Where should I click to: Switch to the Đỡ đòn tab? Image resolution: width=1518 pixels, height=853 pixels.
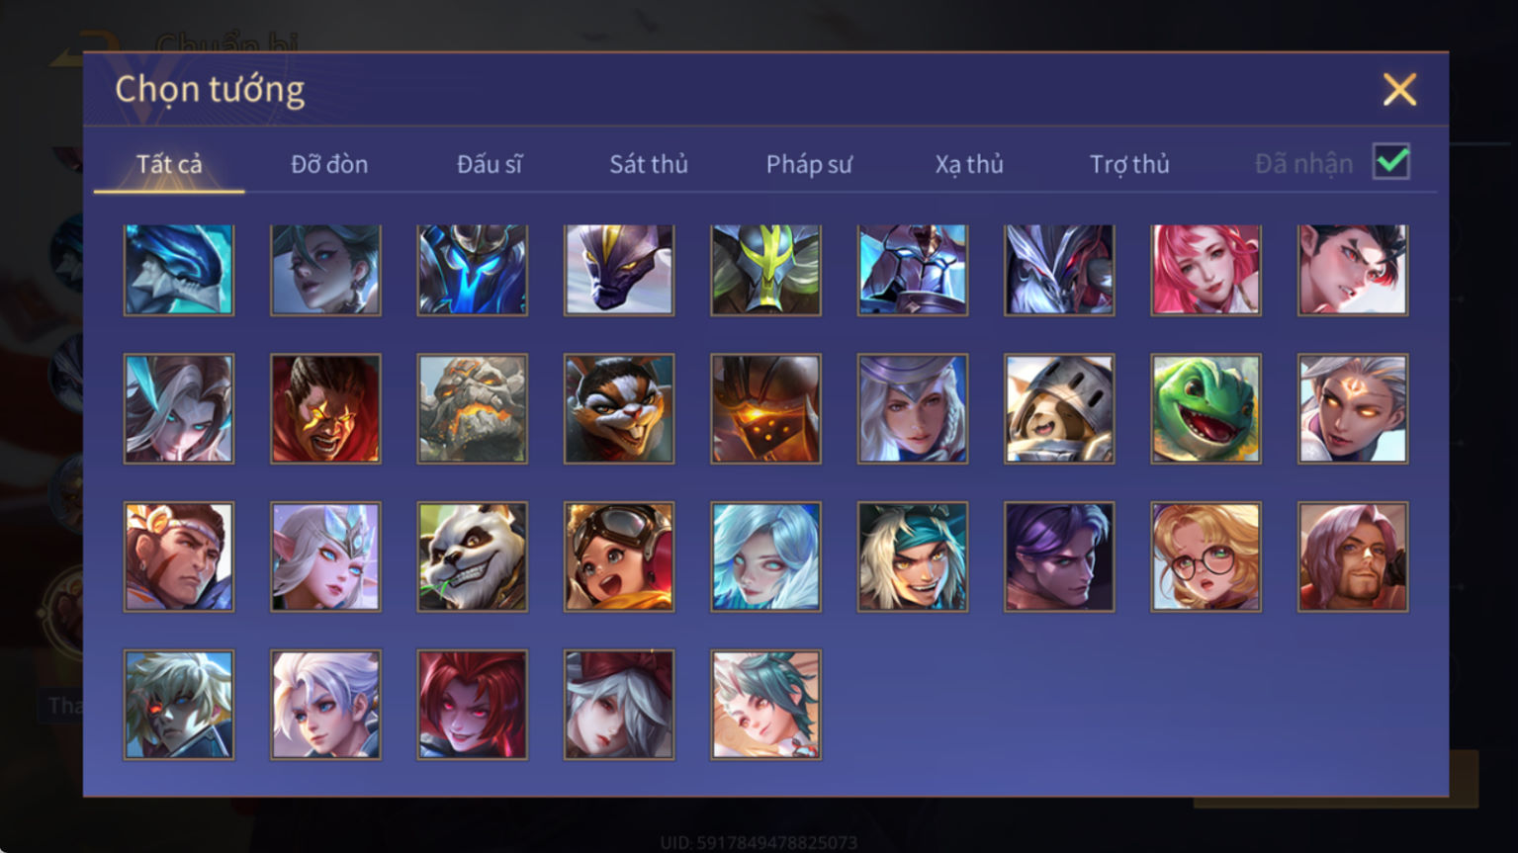point(329,164)
